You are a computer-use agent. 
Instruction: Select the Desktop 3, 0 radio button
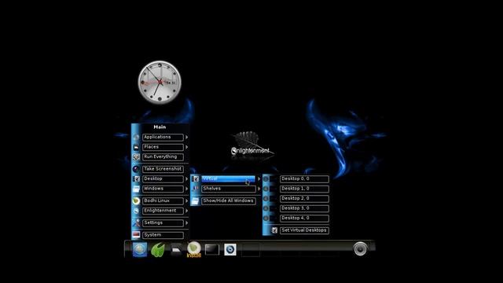pyautogui.click(x=266, y=208)
